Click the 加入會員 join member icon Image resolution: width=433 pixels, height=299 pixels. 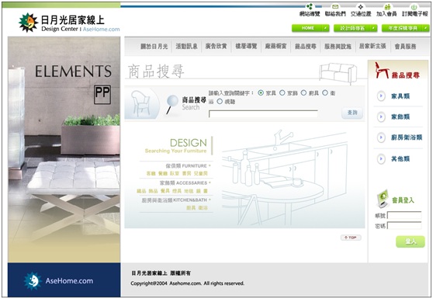click(x=387, y=7)
